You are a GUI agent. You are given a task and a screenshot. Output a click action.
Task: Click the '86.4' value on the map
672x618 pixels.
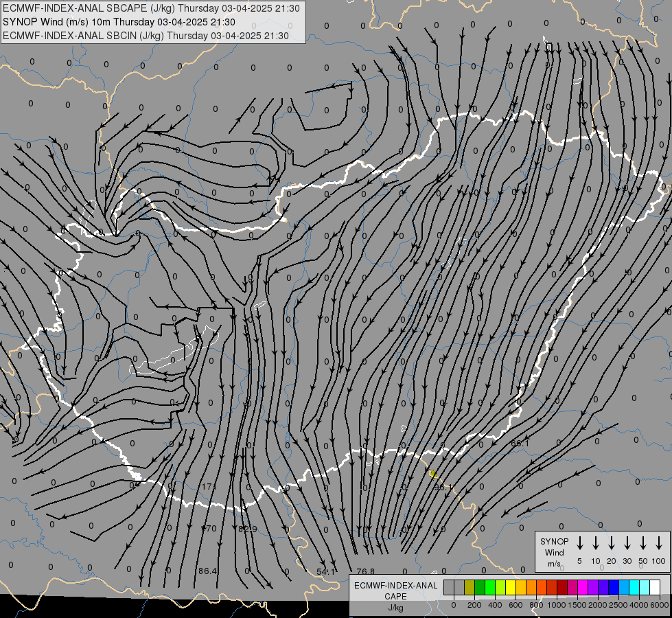(207, 571)
